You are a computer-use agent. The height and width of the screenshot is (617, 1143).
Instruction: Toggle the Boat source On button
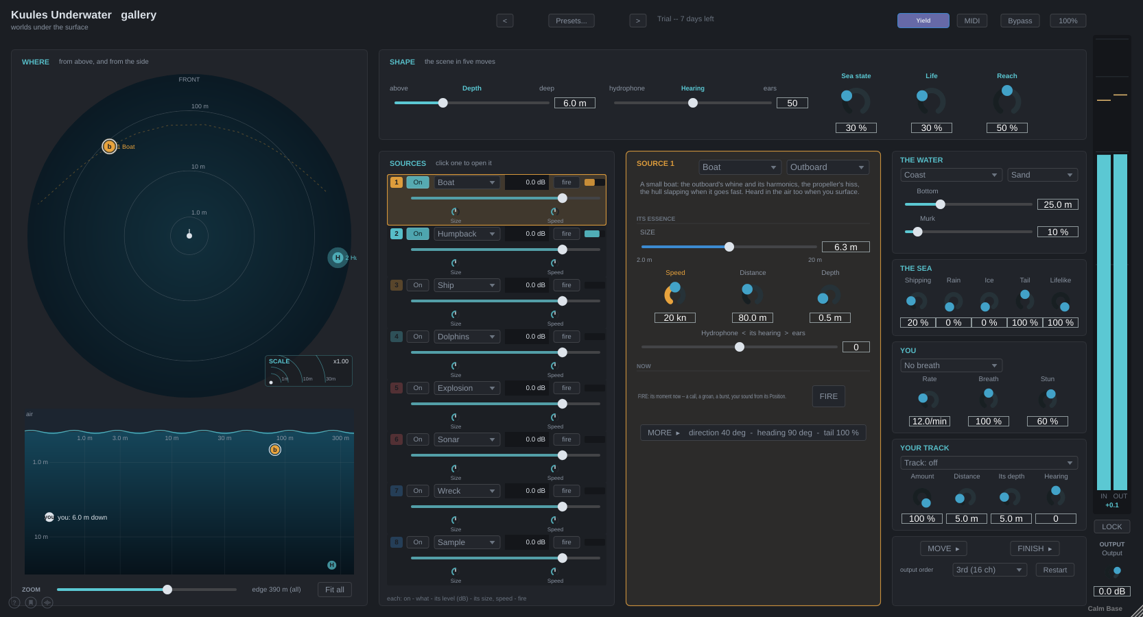click(x=418, y=182)
